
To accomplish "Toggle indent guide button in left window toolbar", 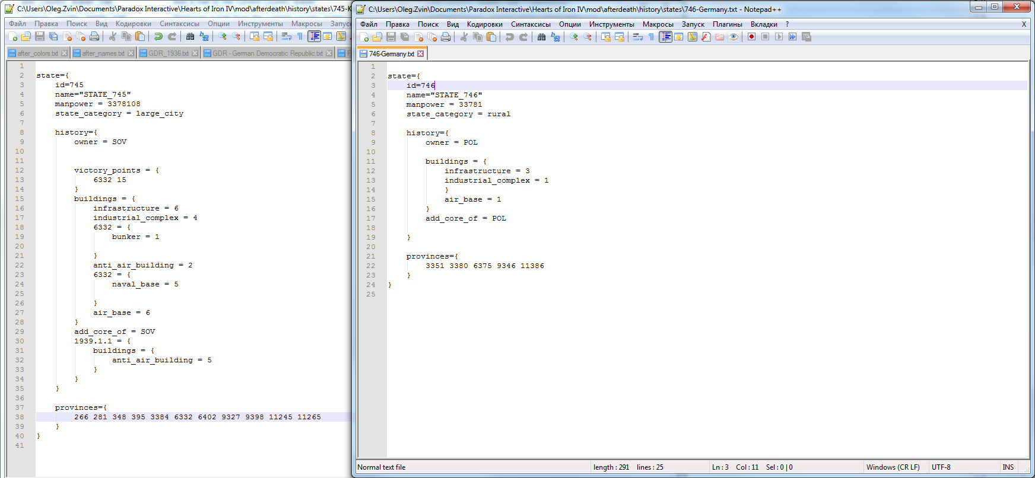I will pos(314,36).
